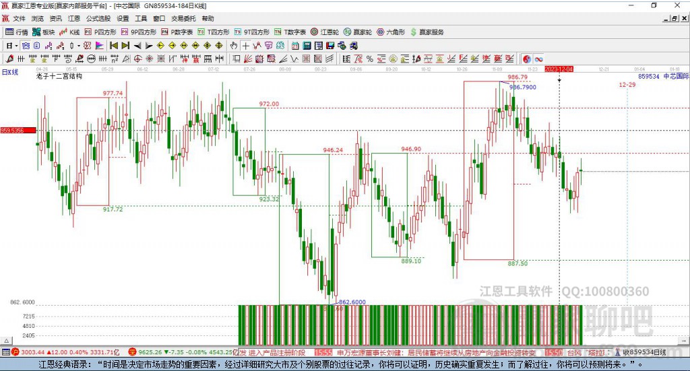Select the zigzag wave line tool

[x=294, y=59]
